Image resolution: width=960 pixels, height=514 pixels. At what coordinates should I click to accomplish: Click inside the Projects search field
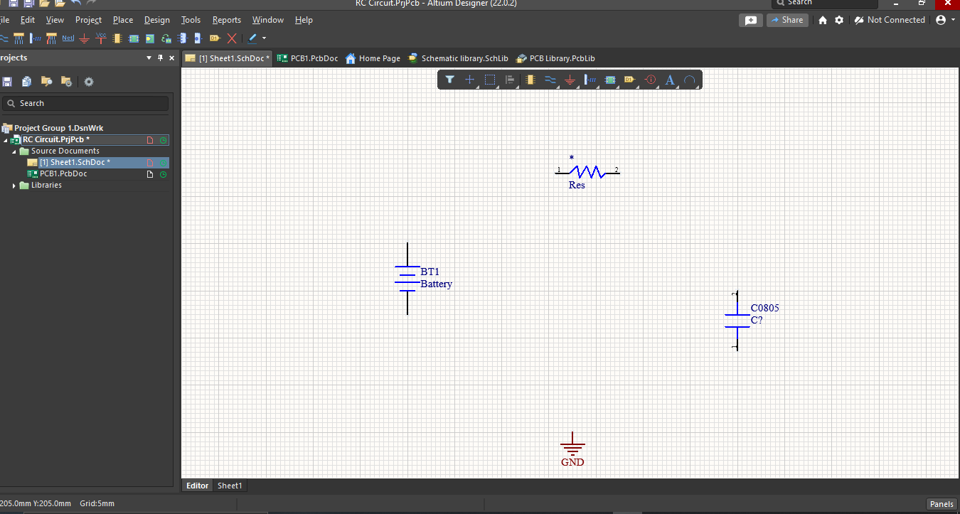click(85, 103)
